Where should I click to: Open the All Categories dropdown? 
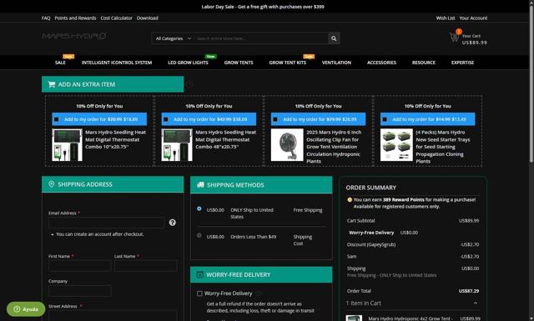coord(174,38)
